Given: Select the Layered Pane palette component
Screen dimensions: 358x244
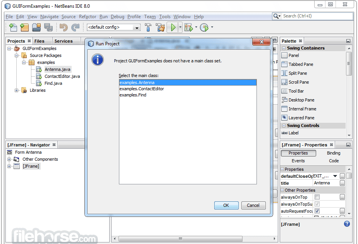Looking at the screenshot, I should [x=298, y=118].
